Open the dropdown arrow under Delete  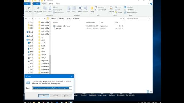click(x=80, y=13)
